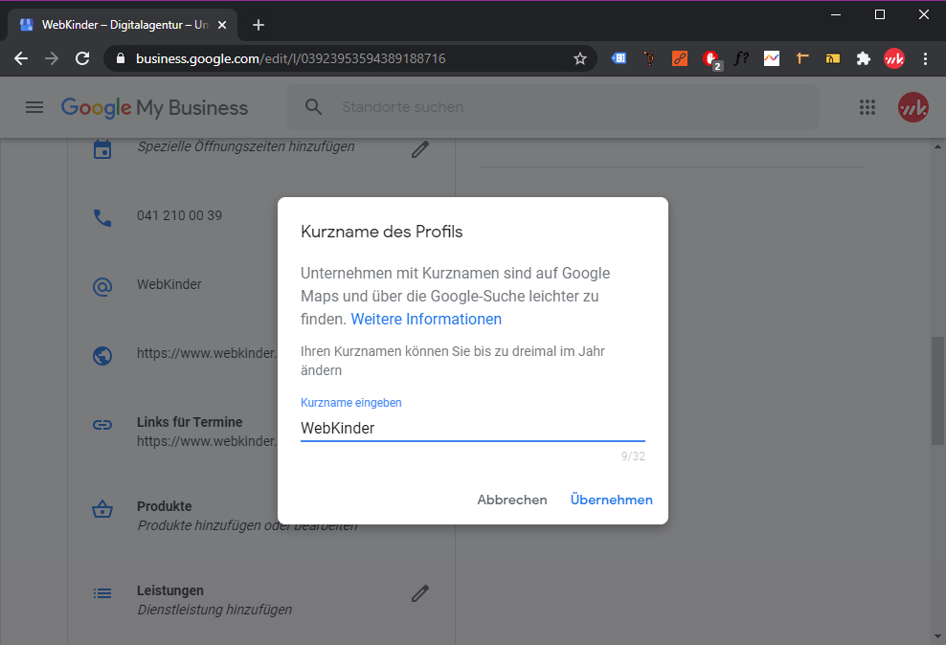Open the WebKinder account avatar
This screenshot has height=645, width=946.
tap(912, 107)
